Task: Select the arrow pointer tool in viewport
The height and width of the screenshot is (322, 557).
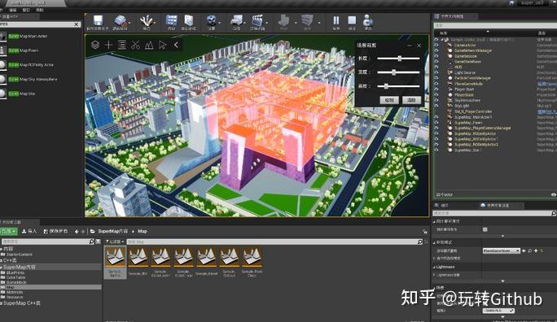Action: click(162, 45)
